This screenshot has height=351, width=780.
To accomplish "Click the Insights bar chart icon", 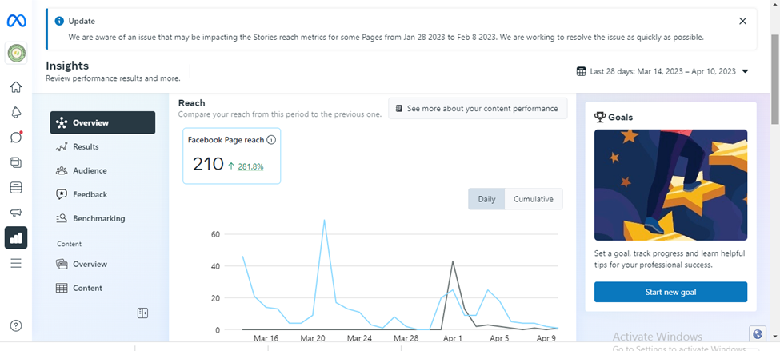I will pos(16,237).
